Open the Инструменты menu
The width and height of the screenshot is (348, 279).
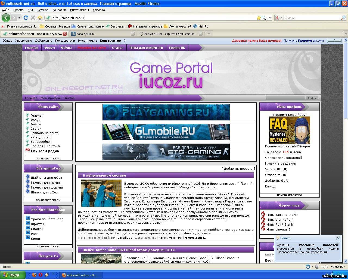click(79, 10)
